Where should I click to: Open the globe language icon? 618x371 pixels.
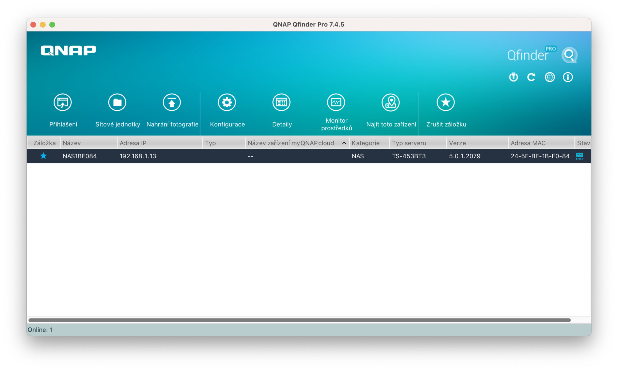(550, 77)
